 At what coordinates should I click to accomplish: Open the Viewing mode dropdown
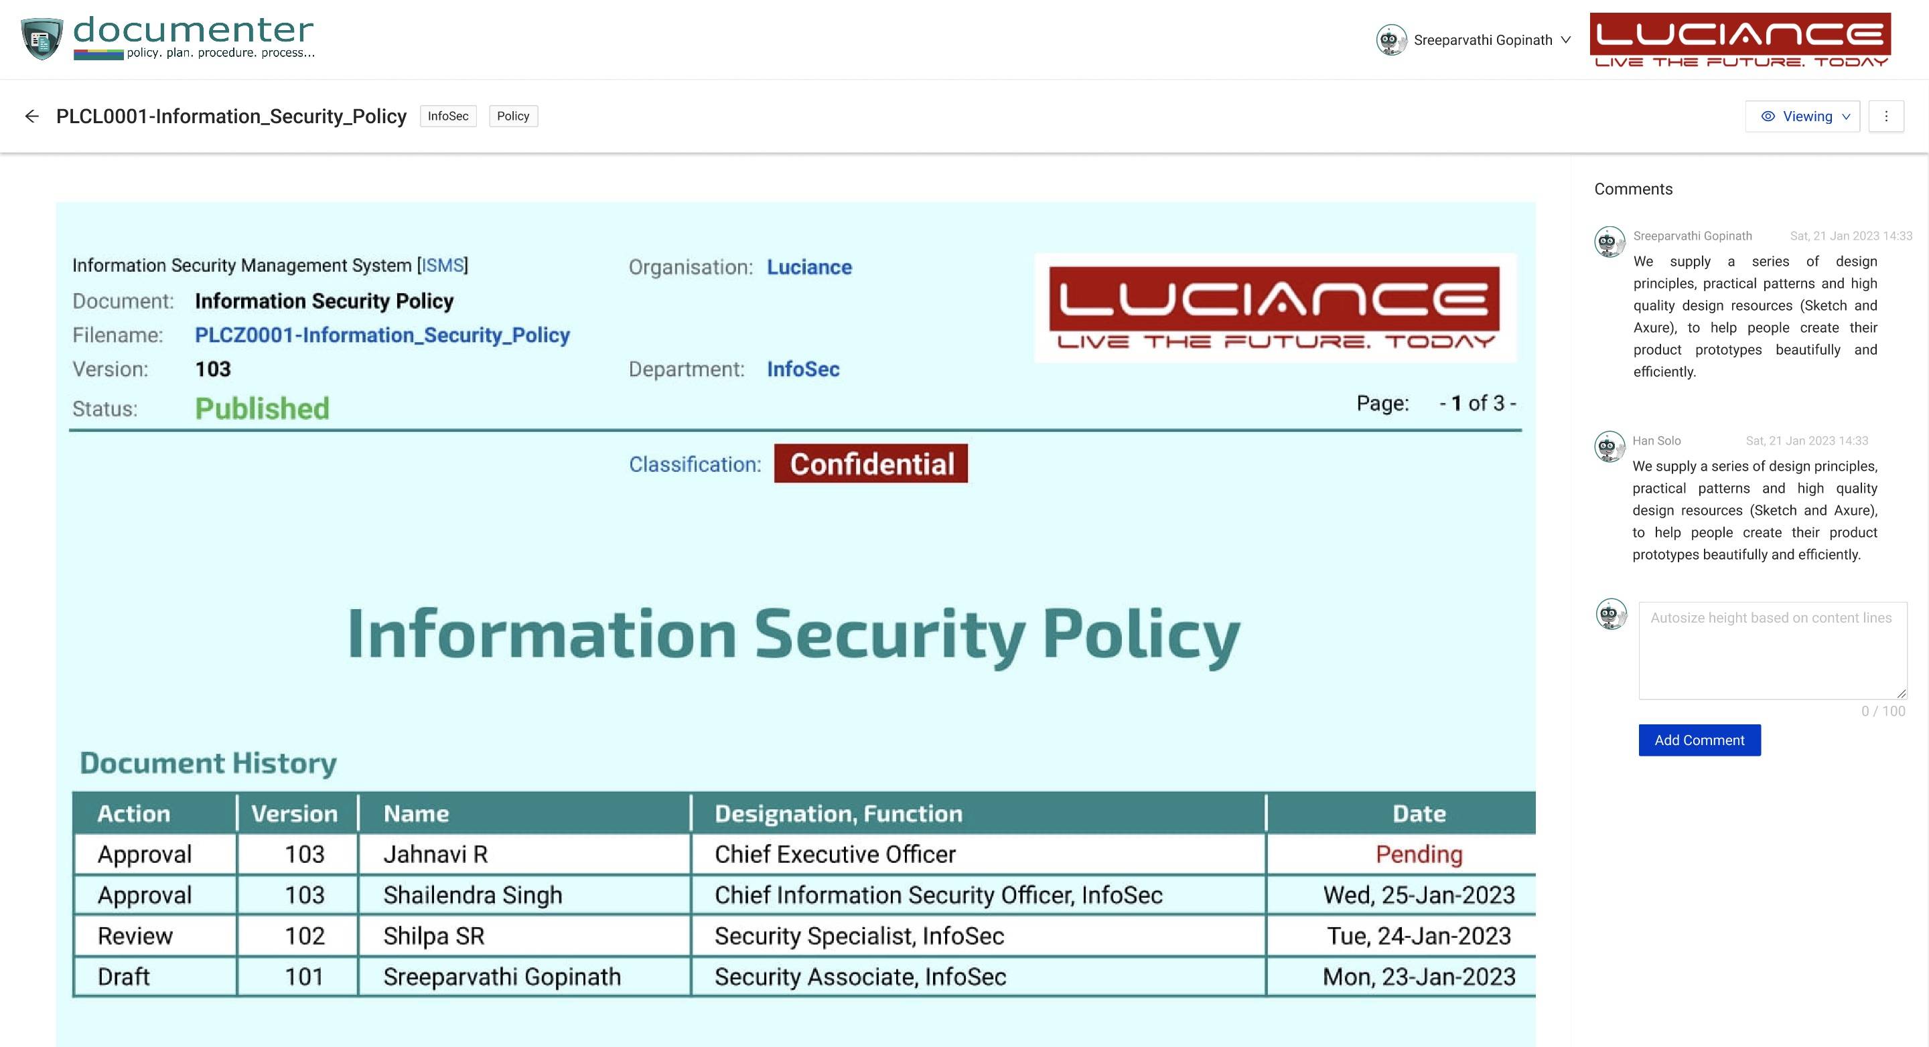[x=1802, y=116]
